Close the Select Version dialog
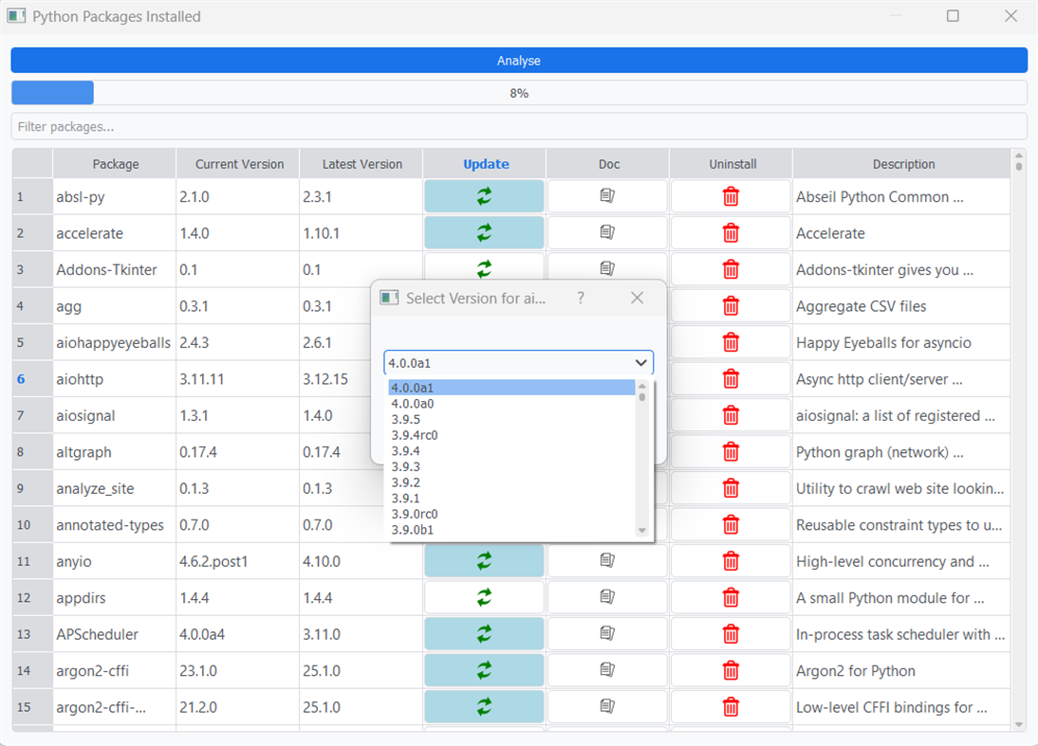Image resolution: width=1038 pixels, height=746 pixels. coord(637,298)
